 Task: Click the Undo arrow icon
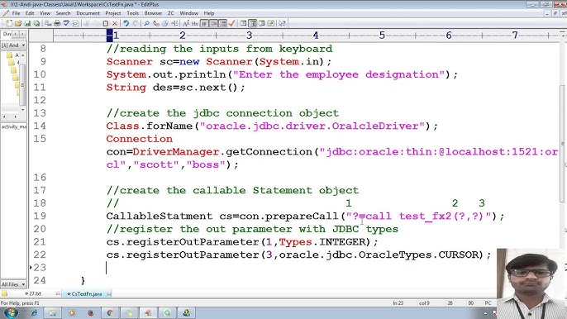click(x=126, y=23)
